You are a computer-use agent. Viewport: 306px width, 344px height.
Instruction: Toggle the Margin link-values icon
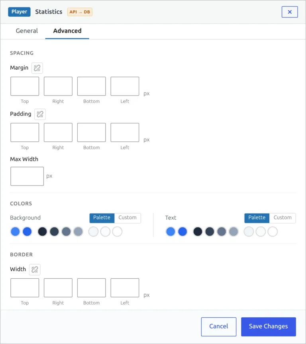[37, 68]
